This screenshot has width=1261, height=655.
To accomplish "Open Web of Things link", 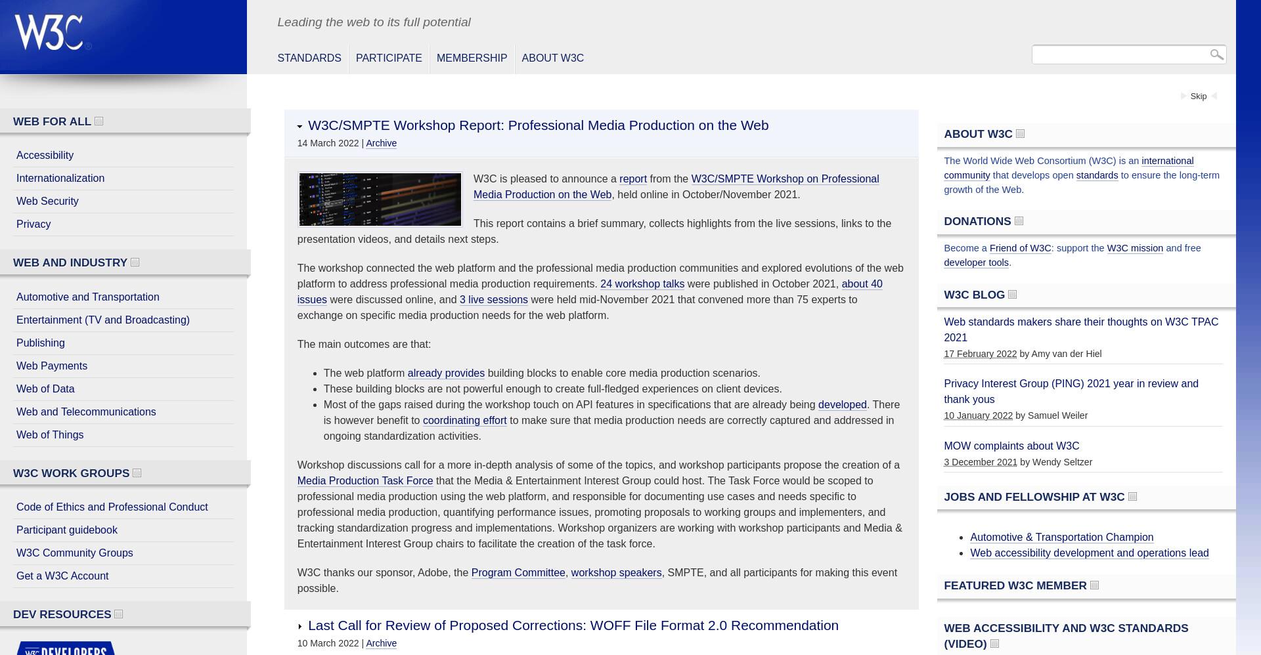I will point(50,435).
